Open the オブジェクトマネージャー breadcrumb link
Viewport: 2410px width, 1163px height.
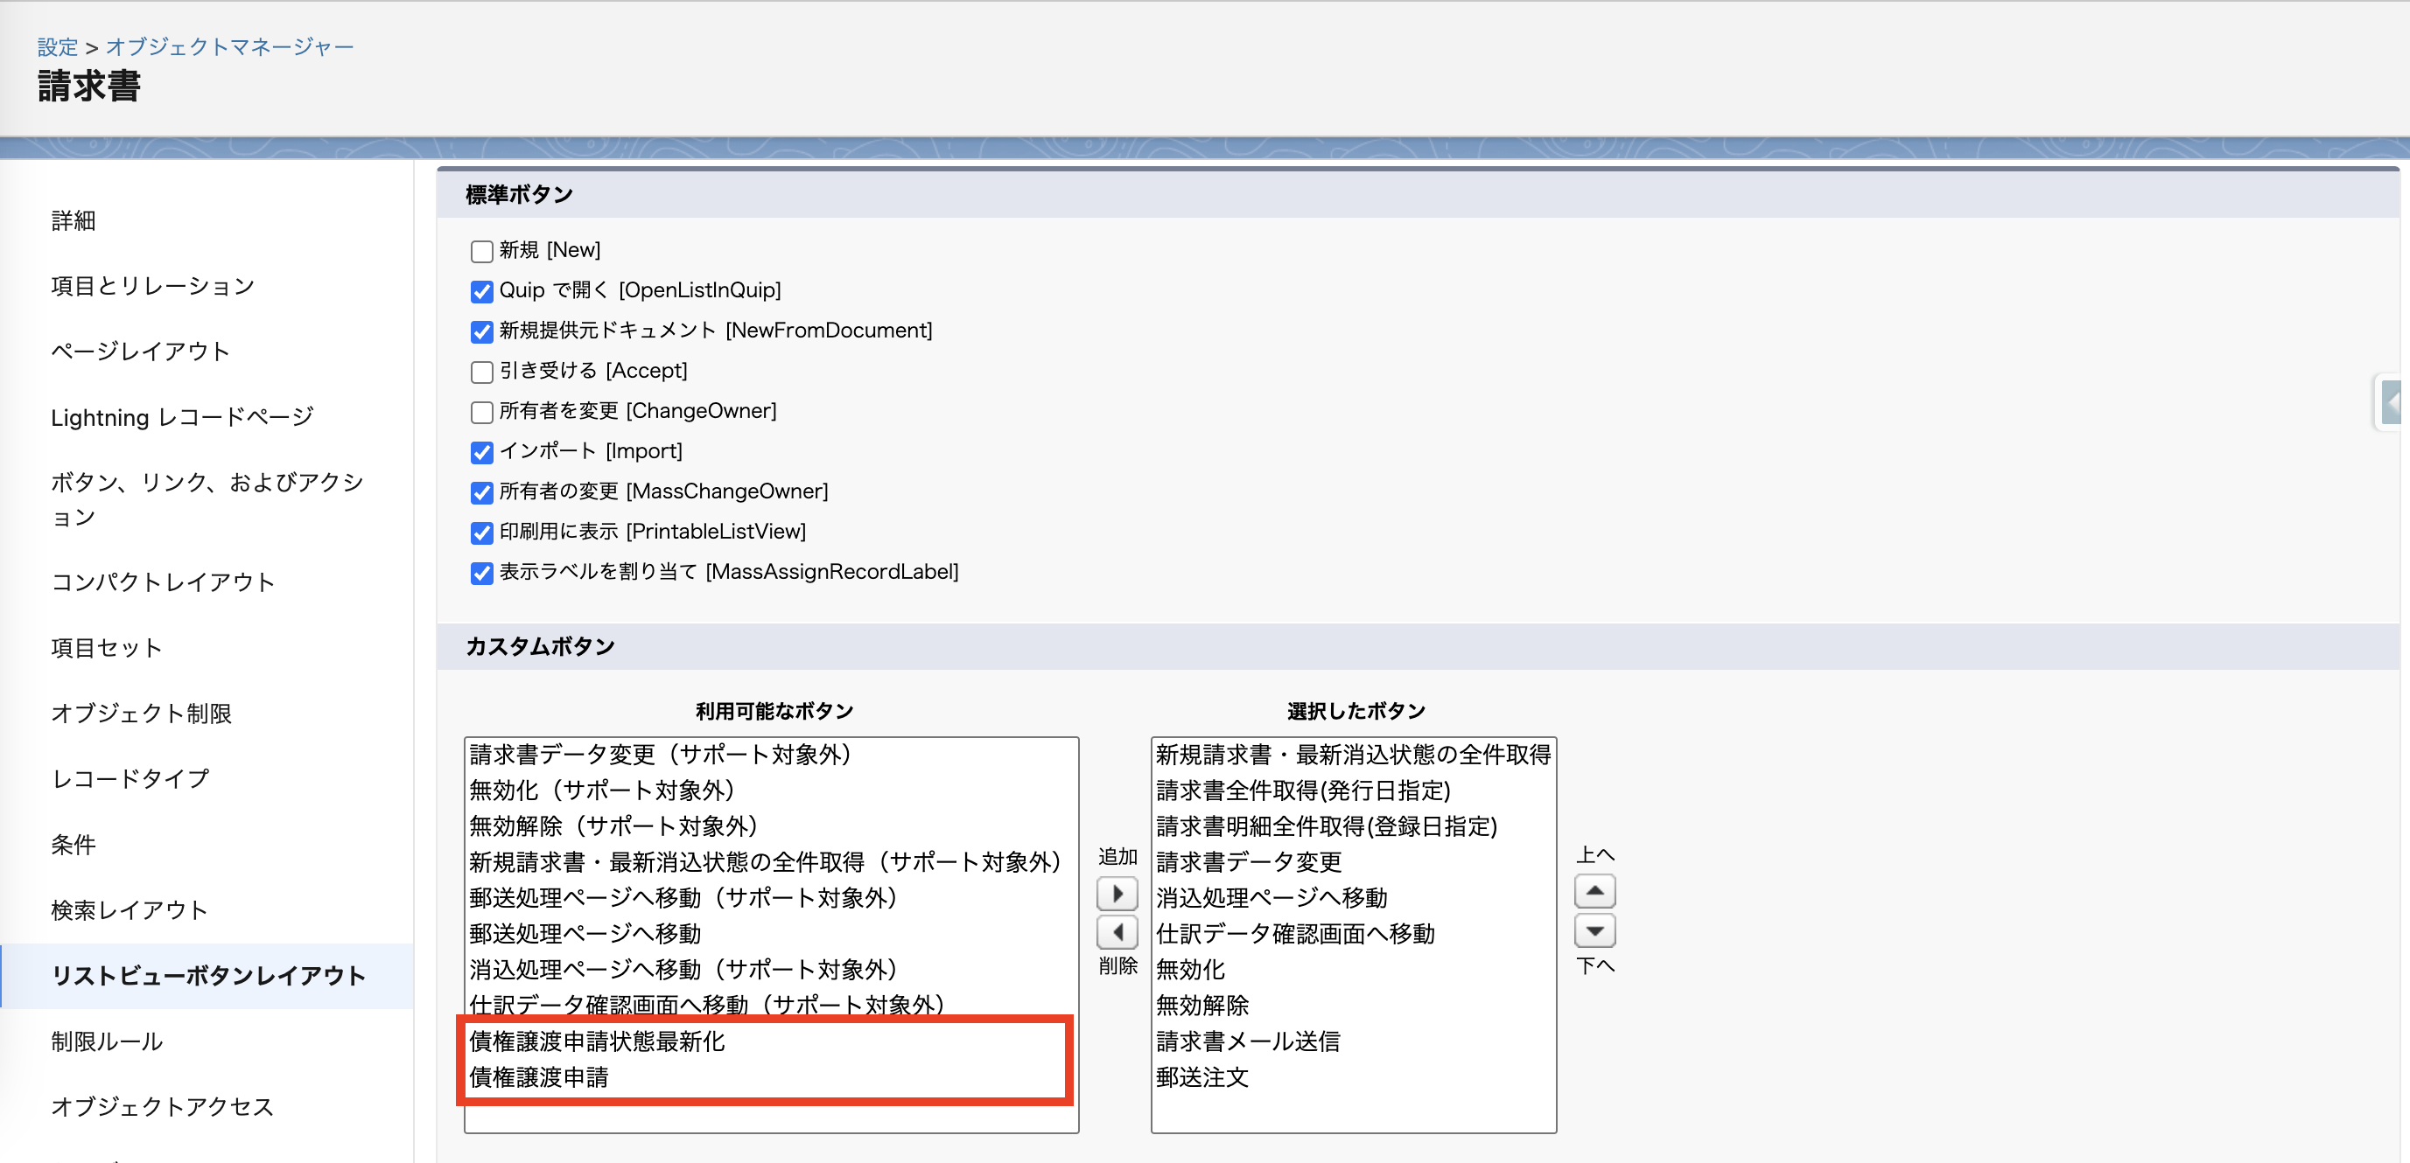pos(229,45)
